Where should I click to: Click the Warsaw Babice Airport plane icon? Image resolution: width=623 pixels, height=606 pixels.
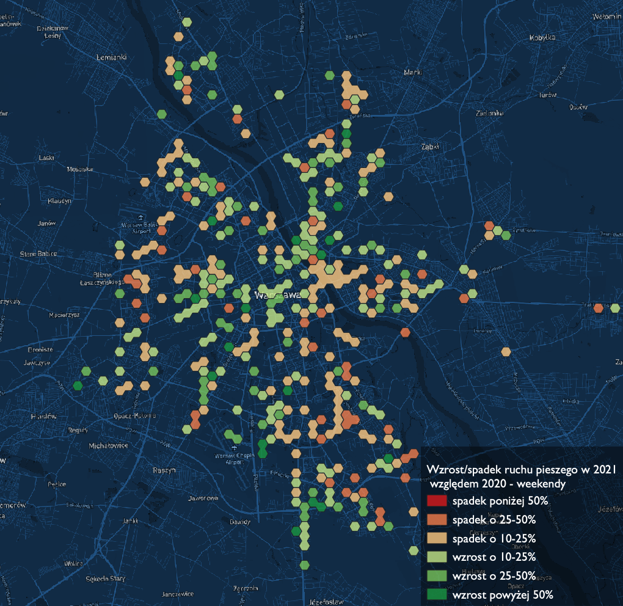141,217
